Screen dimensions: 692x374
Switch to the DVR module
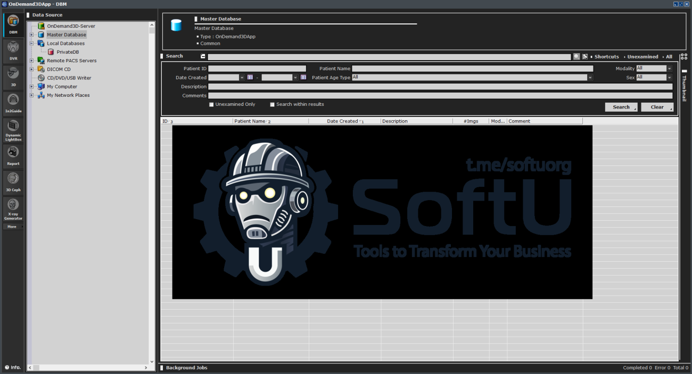click(13, 51)
